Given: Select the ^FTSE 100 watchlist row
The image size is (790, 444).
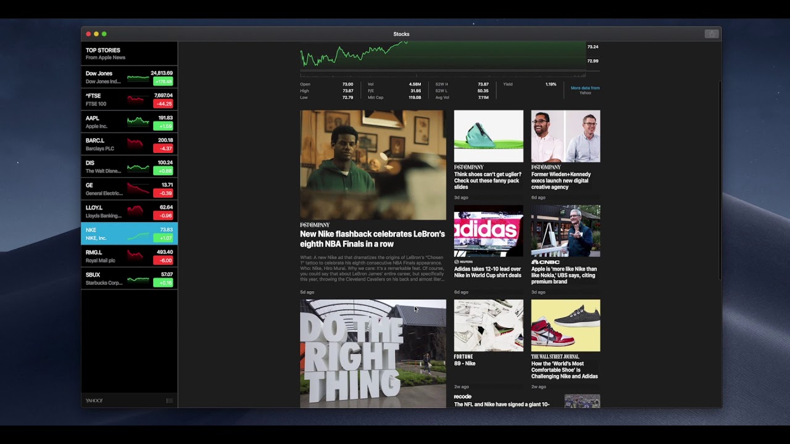Looking at the screenshot, I should point(129,99).
